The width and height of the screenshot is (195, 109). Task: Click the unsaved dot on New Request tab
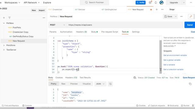pos(151,10)
